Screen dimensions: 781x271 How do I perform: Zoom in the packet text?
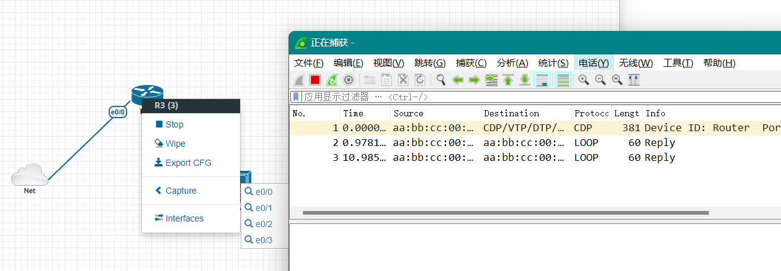point(584,80)
